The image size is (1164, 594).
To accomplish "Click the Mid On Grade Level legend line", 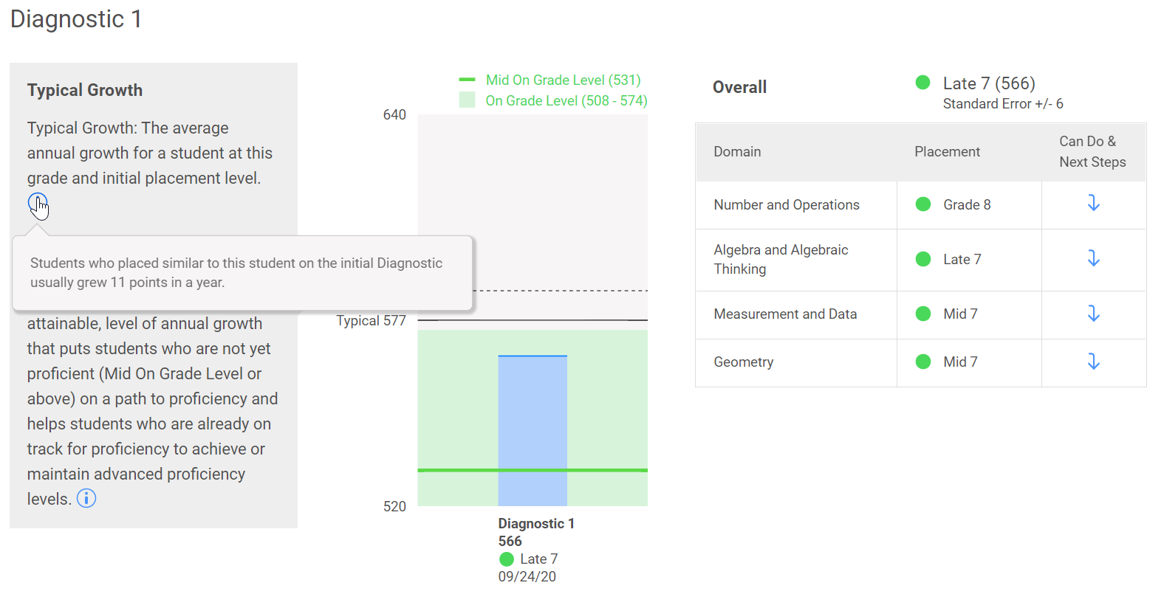I will (x=467, y=80).
